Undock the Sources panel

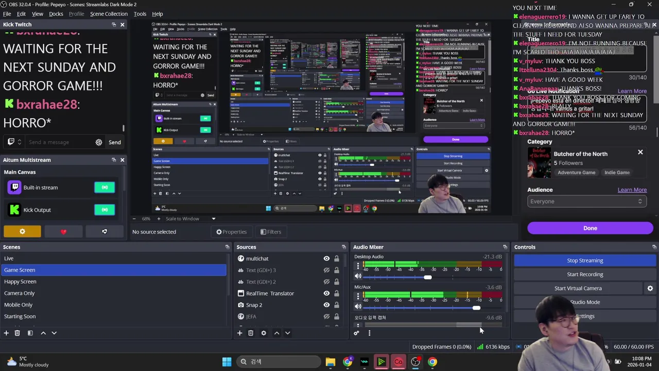(x=344, y=247)
